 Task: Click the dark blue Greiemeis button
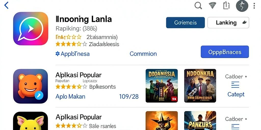[186, 23]
